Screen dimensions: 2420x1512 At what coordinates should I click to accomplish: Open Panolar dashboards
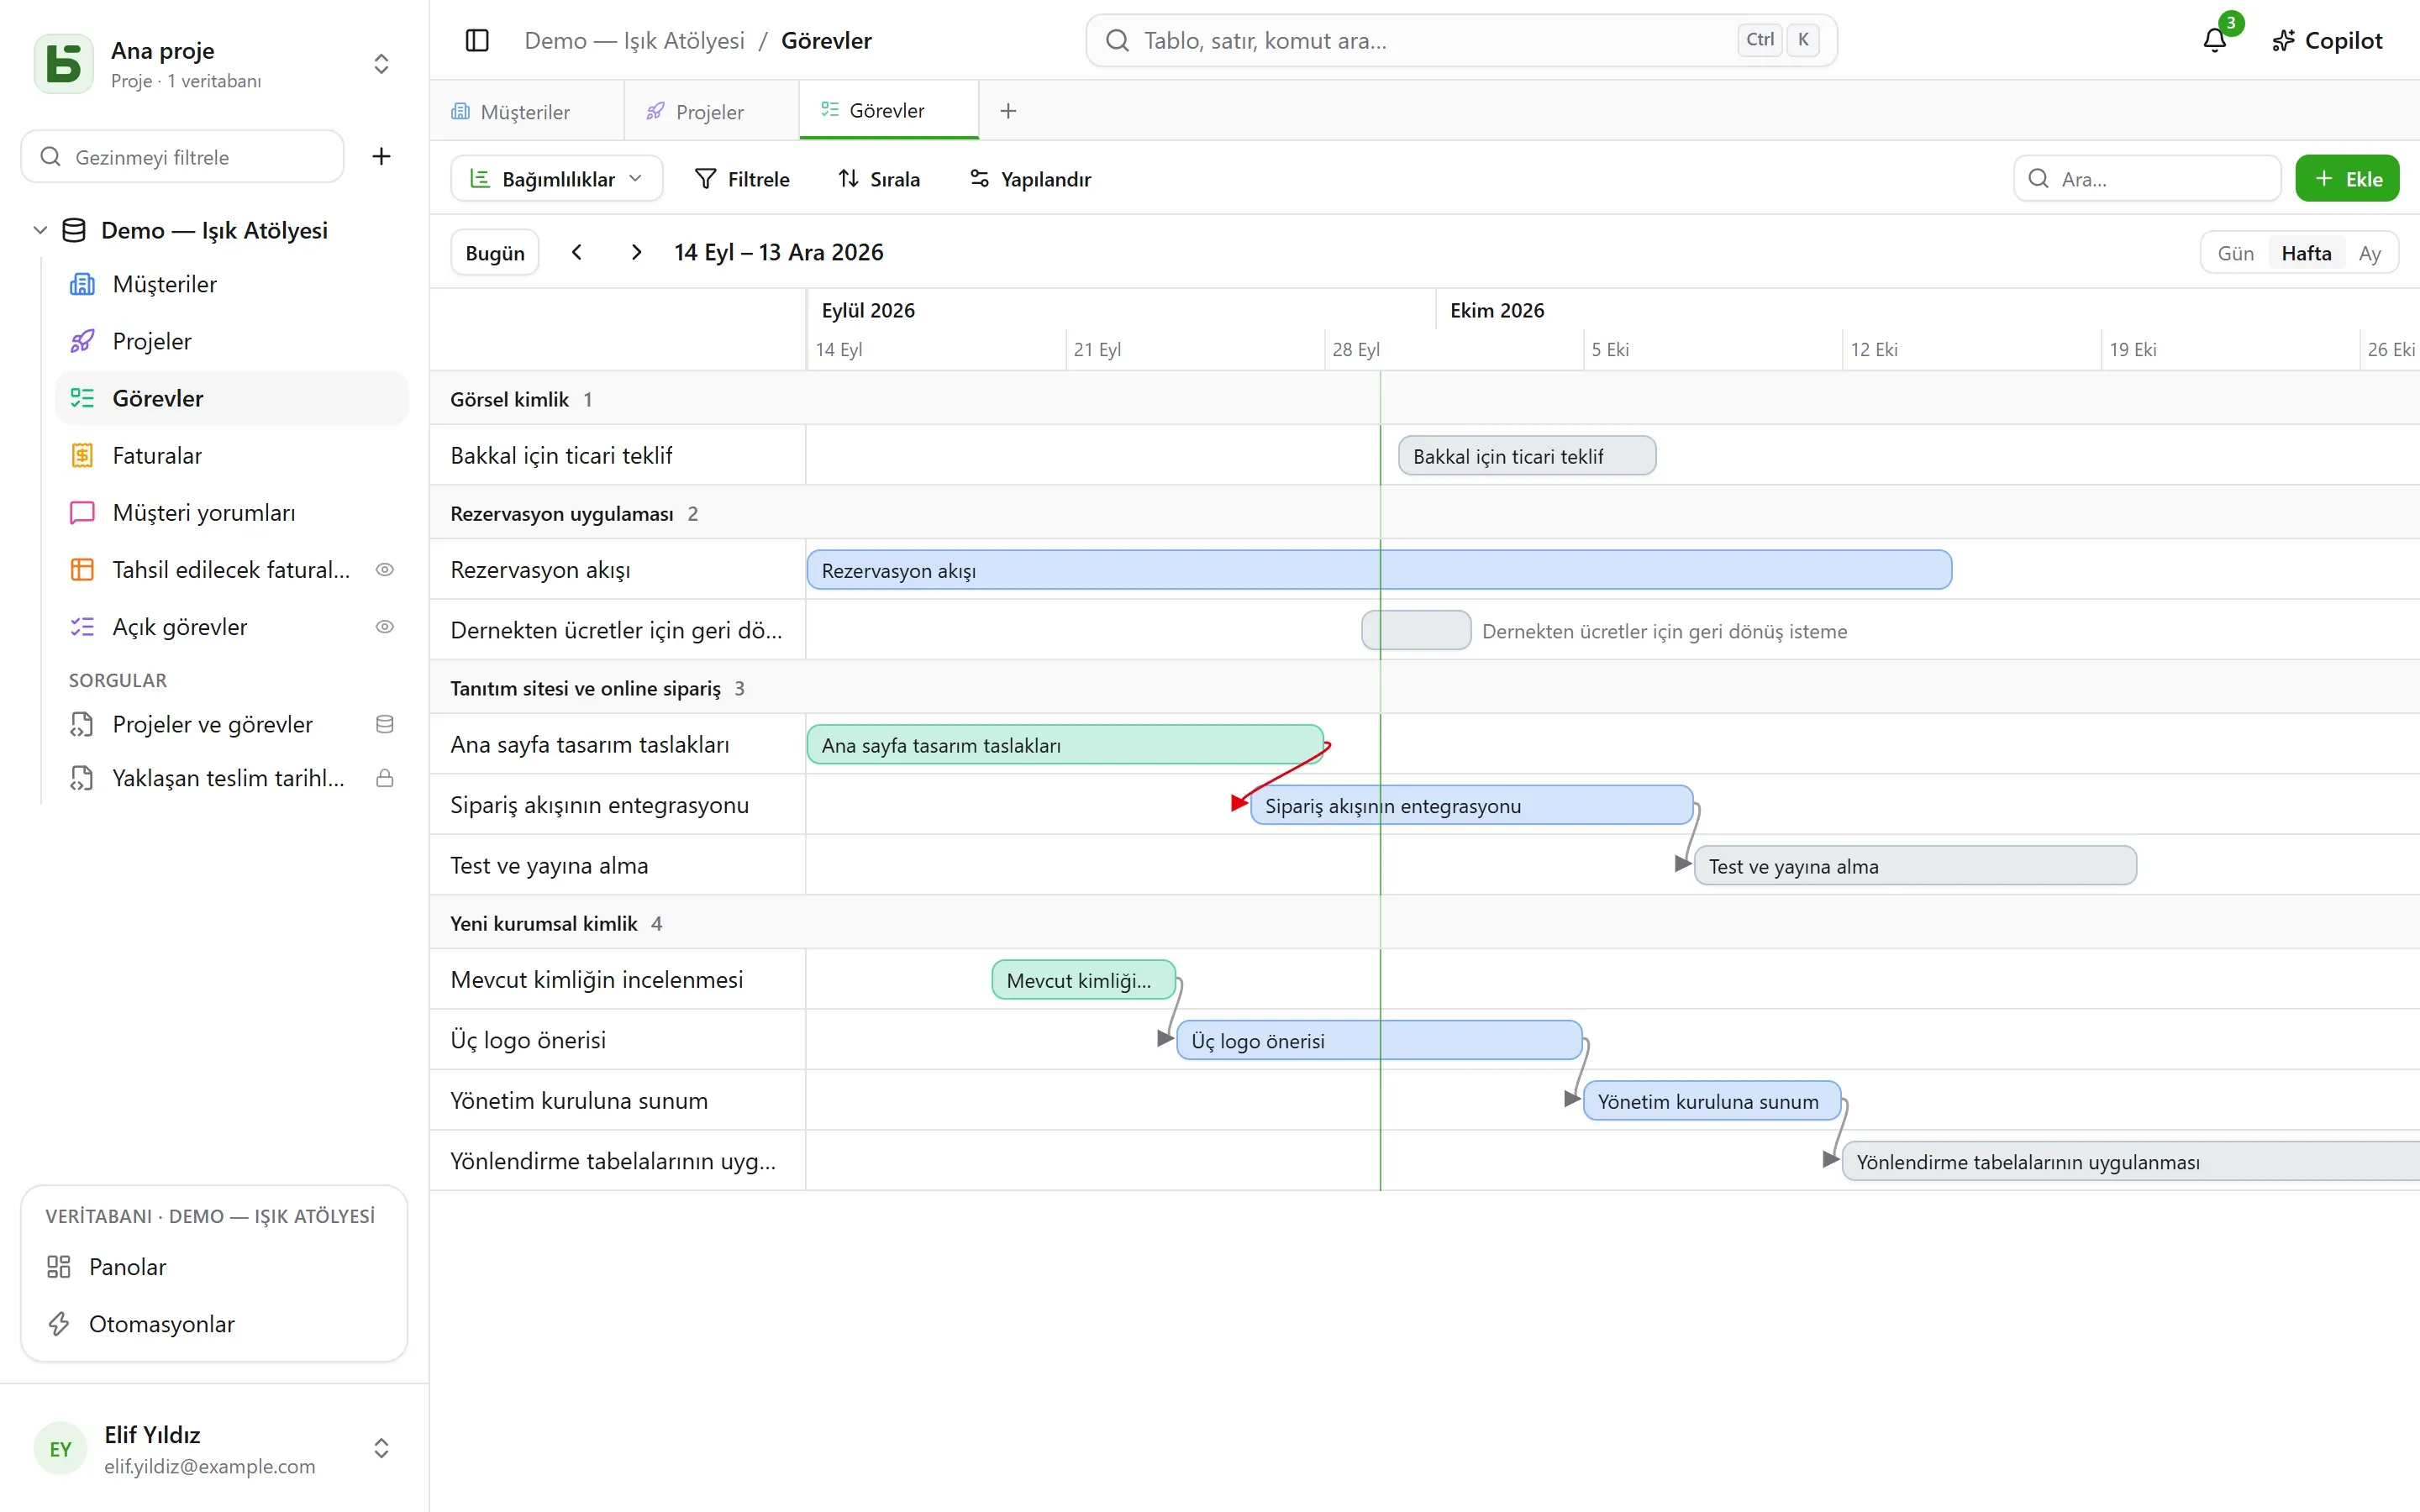(x=213, y=1267)
